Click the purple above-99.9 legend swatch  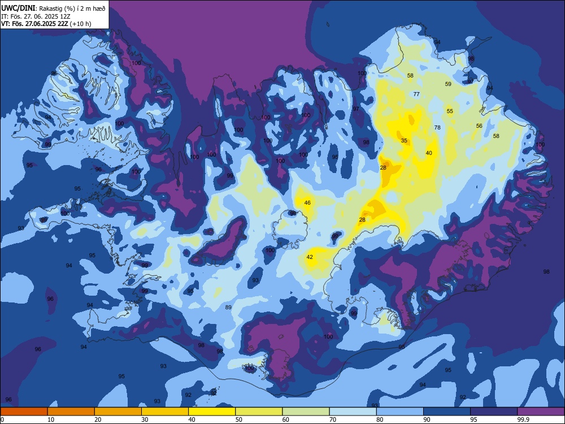tap(541, 412)
